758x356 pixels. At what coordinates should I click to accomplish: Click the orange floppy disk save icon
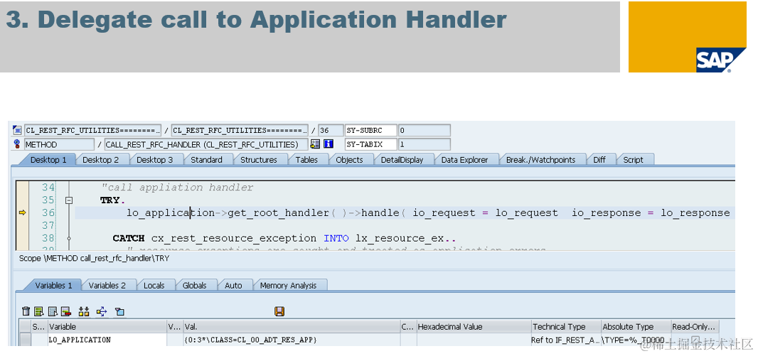[279, 311]
